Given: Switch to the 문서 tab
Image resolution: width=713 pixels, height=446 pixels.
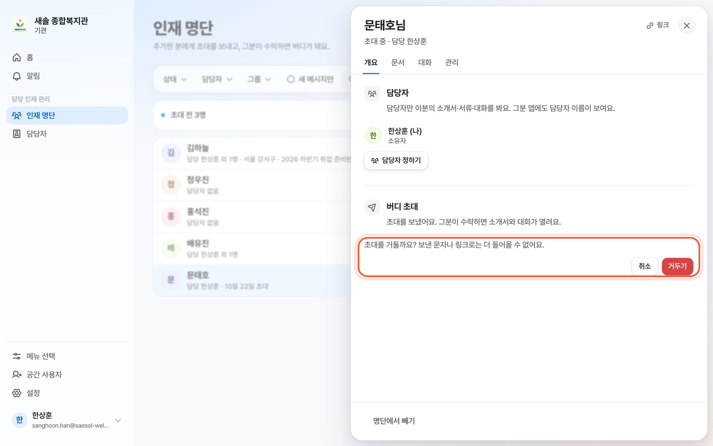Looking at the screenshot, I should pyautogui.click(x=398, y=62).
